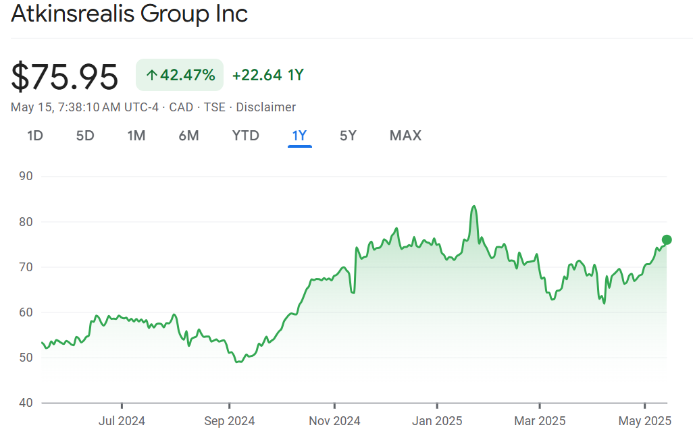The image size is (693, 446).
Task: Show the 6M price history
Action: point(188,136)
